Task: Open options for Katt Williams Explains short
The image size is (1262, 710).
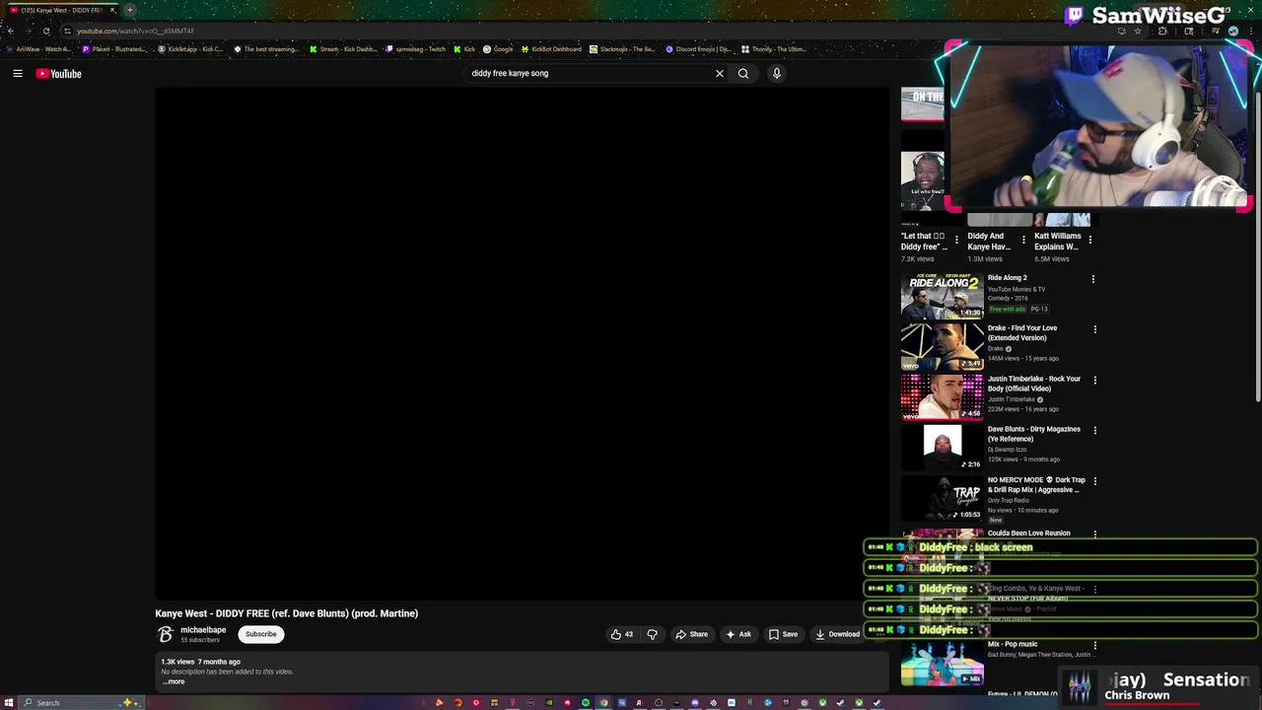Action: (1089, 240)
